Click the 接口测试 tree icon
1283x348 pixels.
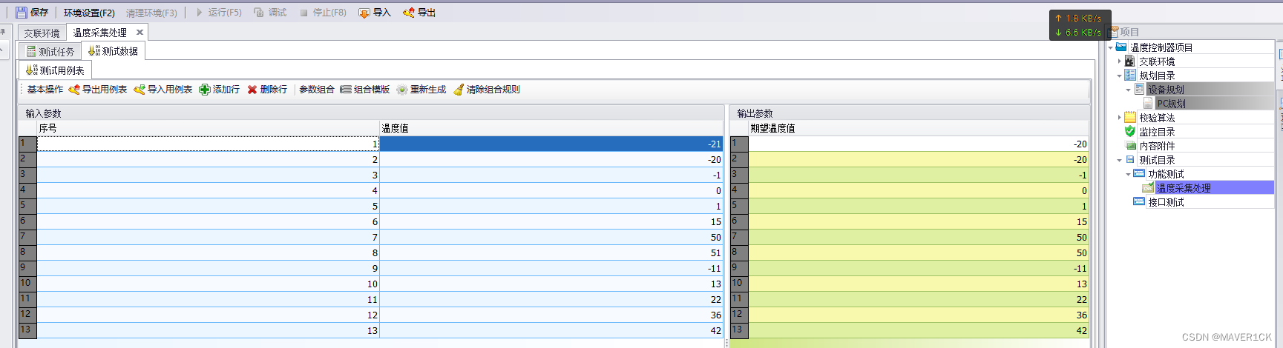[1139, 201]
